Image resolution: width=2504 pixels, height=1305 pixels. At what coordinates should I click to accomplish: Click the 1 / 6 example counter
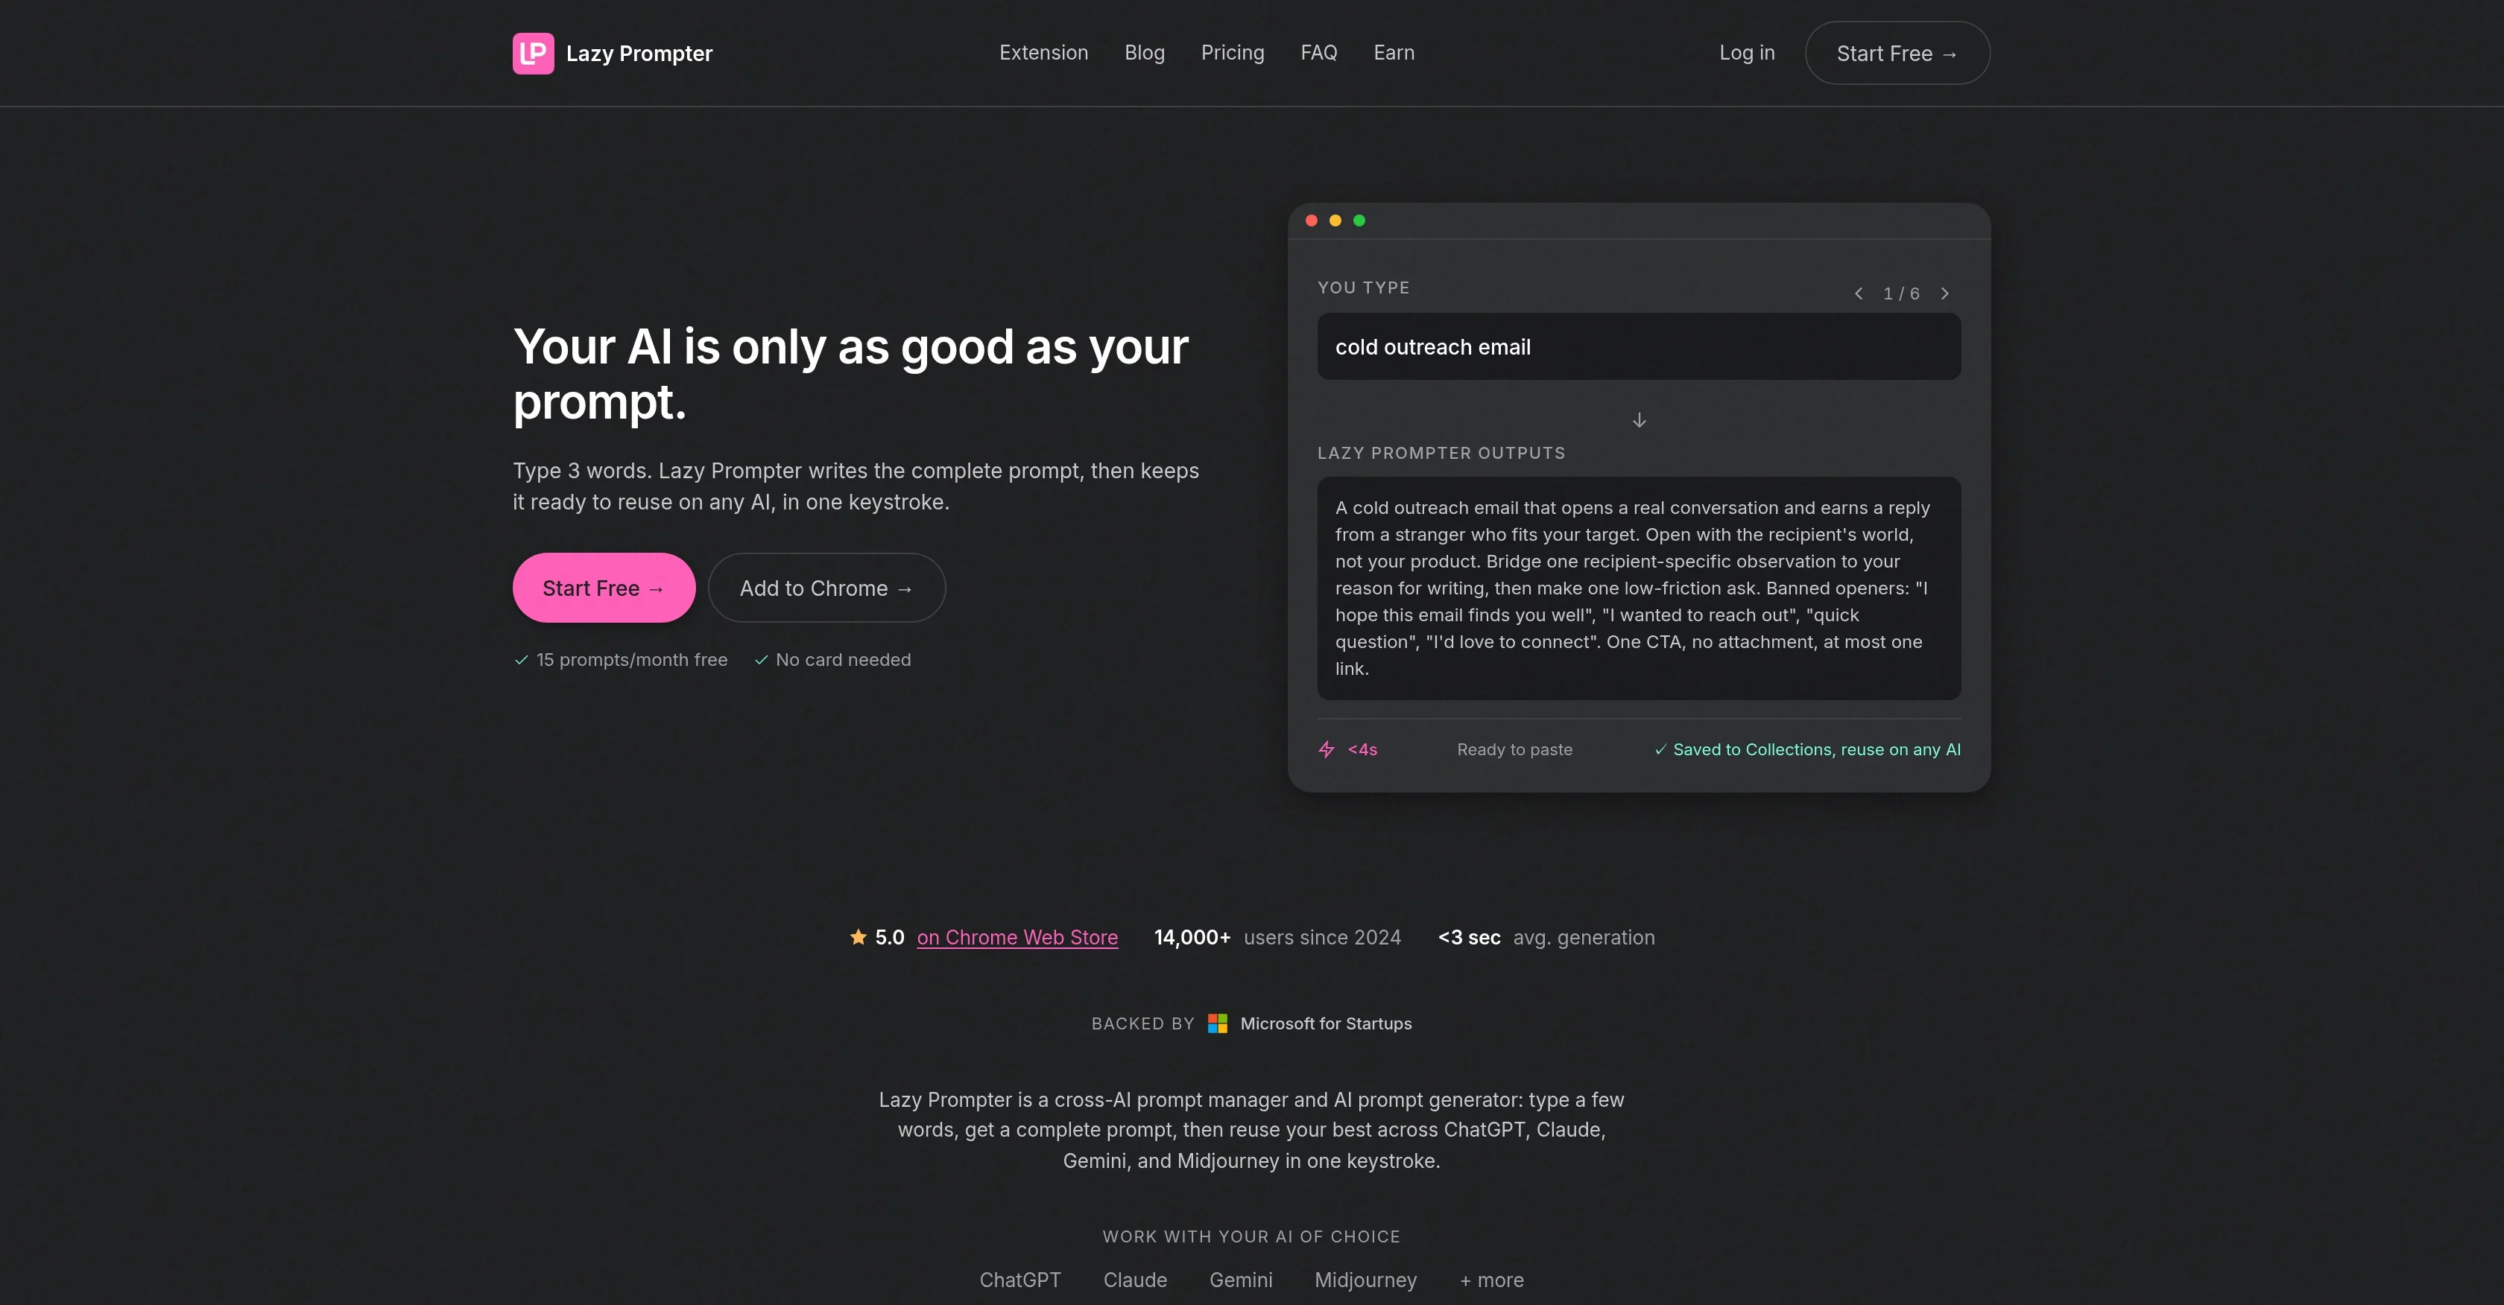coord(1900,293)
